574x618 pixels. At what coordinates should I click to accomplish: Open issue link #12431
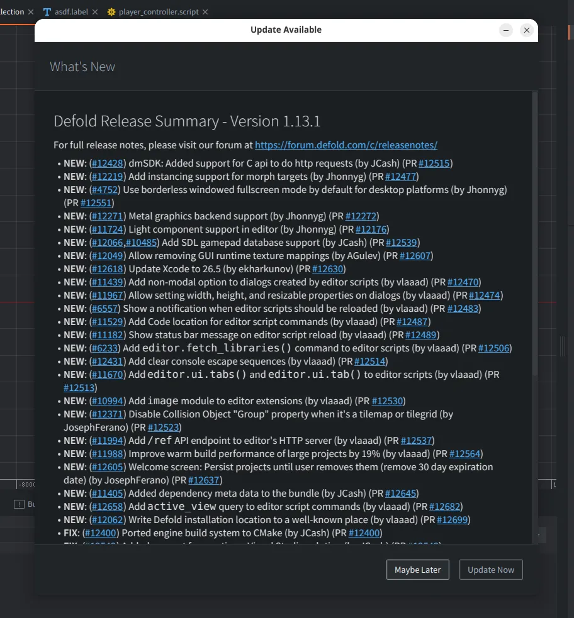(x=107, y=361)
